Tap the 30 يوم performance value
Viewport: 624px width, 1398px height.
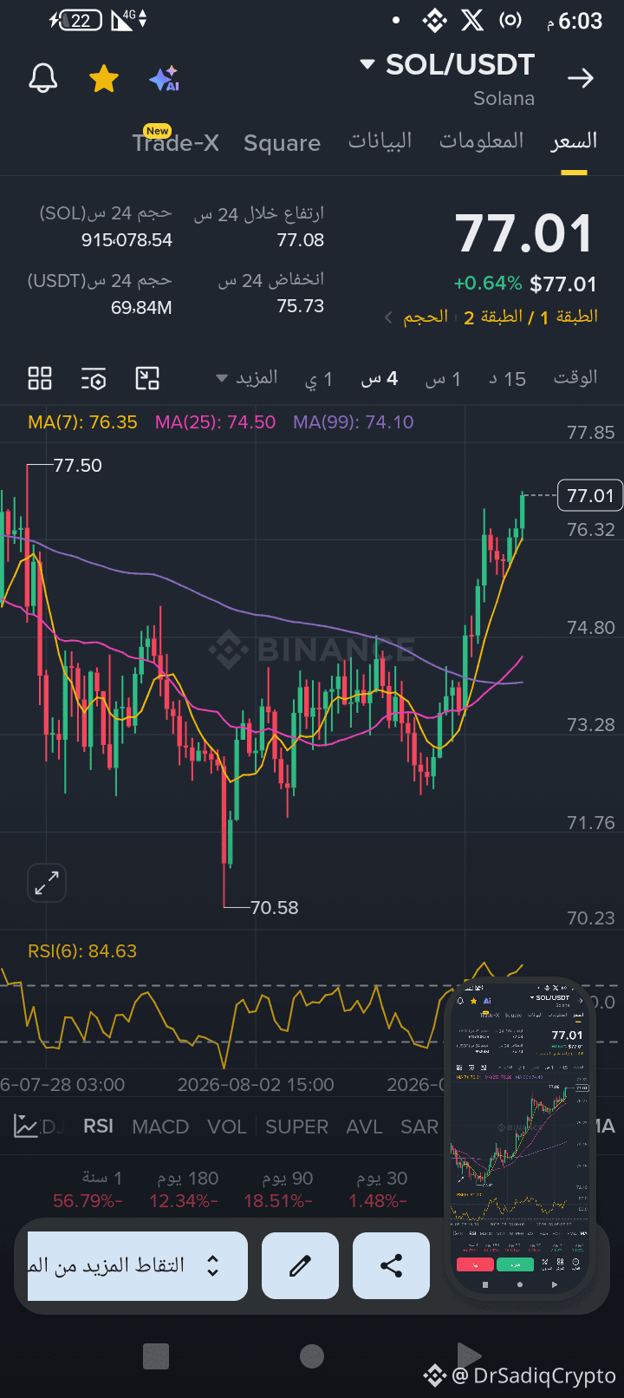tap(378, 1201)
